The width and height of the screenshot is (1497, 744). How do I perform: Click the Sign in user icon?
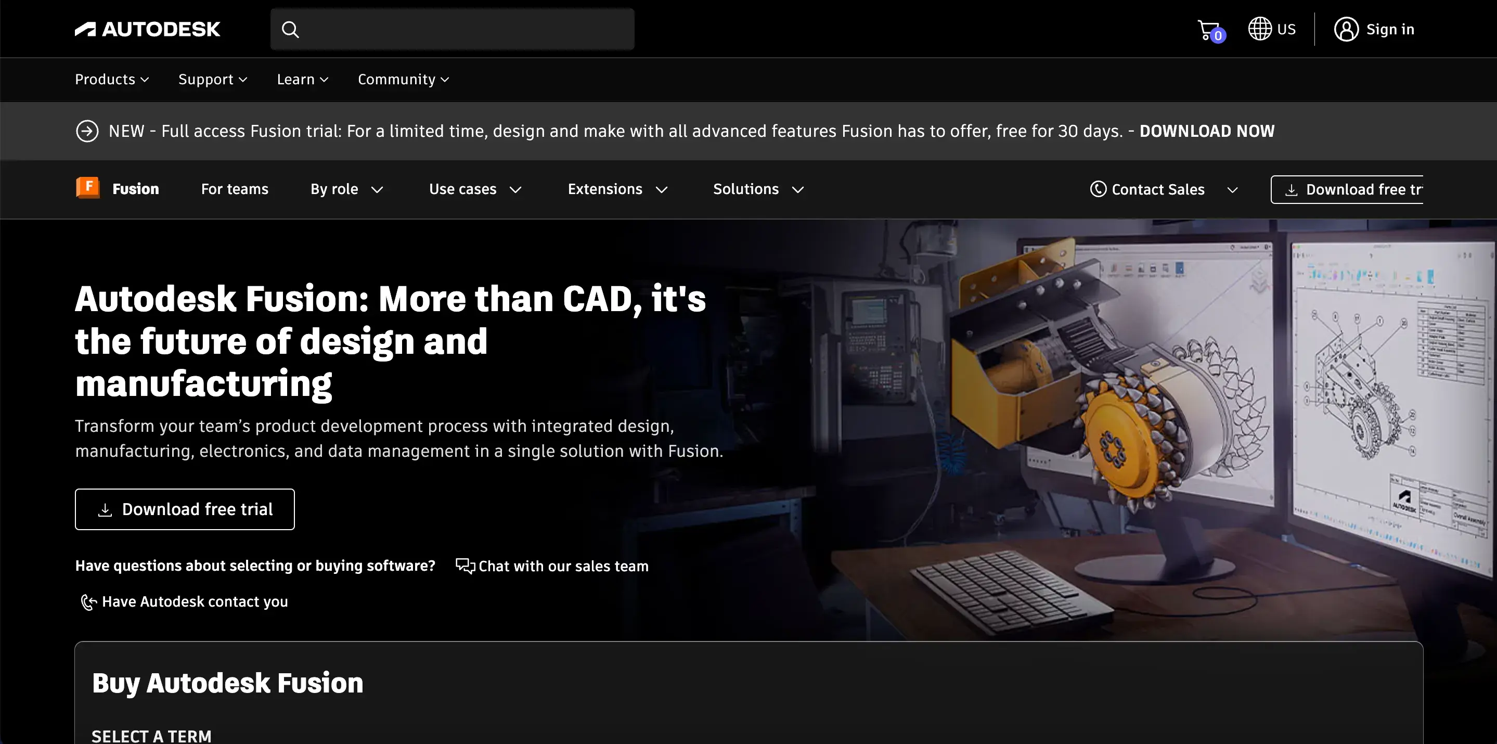1347,29
